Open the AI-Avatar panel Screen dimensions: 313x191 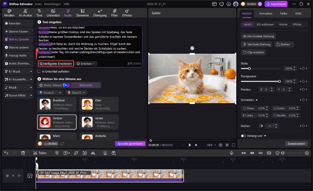tap(25, 13)
